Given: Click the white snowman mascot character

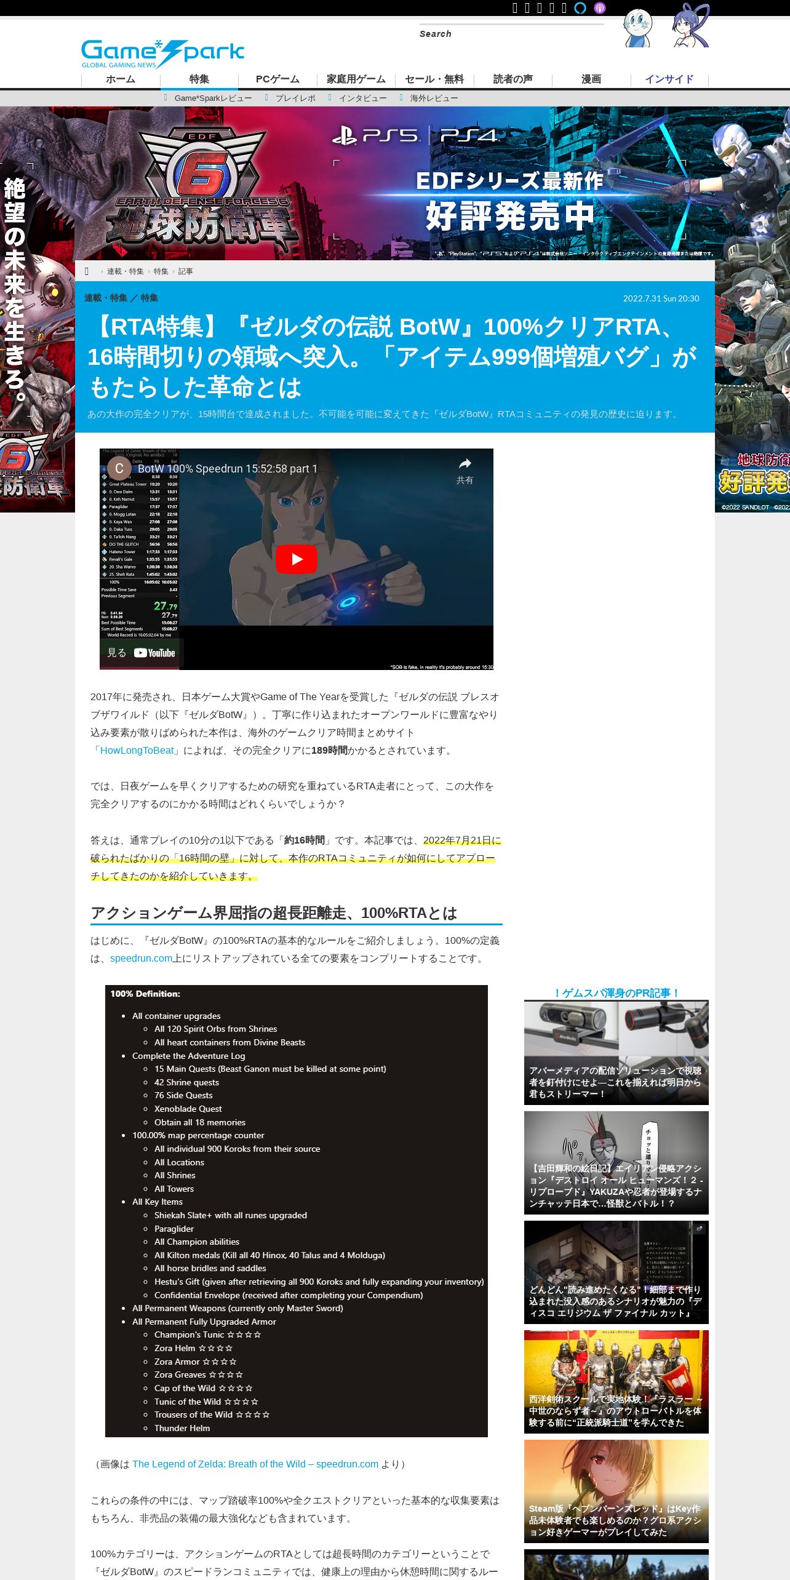Looking at the screenshot, I should coord(637,28).
